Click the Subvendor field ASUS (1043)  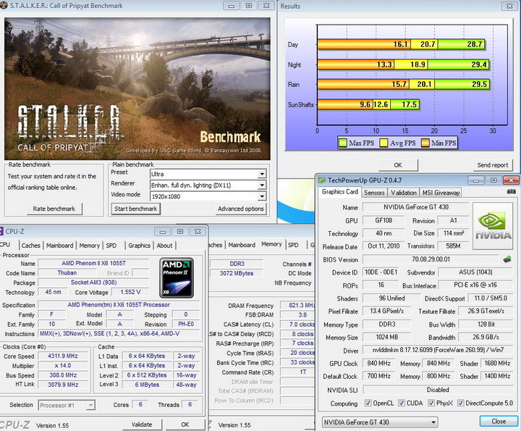[475, 272]
